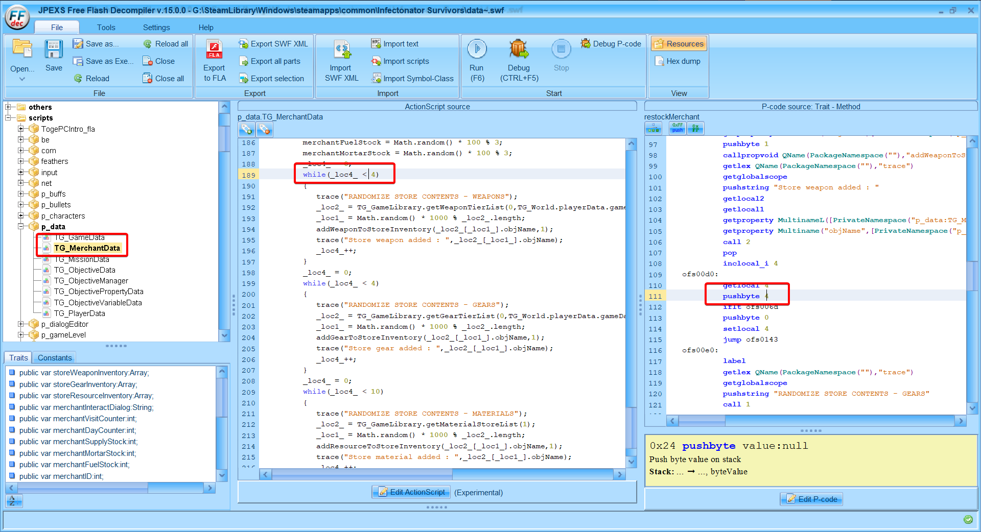Click the Export all parts icon
Image resolution: width=981 pixels, height=532 pixels.
[244, 61]
